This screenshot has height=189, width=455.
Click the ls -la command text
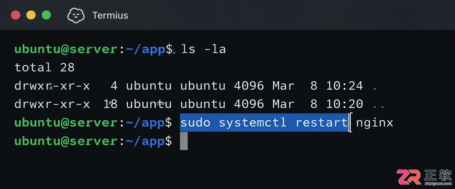click(x=203, y=49)
